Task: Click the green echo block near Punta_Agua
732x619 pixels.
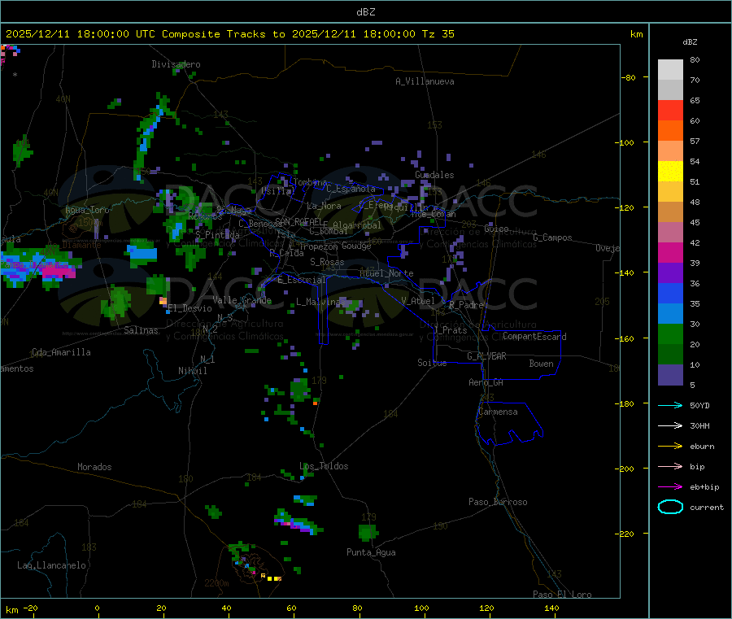Action: point(368,532)
